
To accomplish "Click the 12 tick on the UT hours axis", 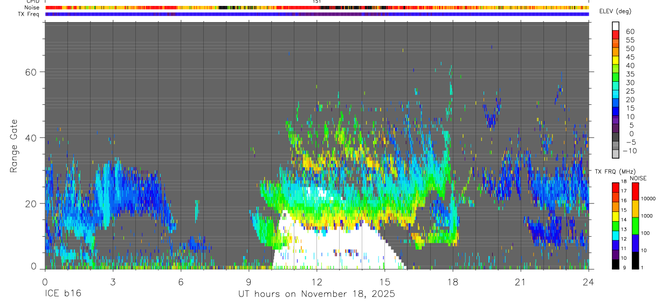I will click(x=317, y=281).
